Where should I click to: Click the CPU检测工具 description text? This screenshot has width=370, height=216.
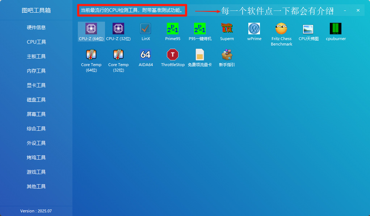point(132,10)
